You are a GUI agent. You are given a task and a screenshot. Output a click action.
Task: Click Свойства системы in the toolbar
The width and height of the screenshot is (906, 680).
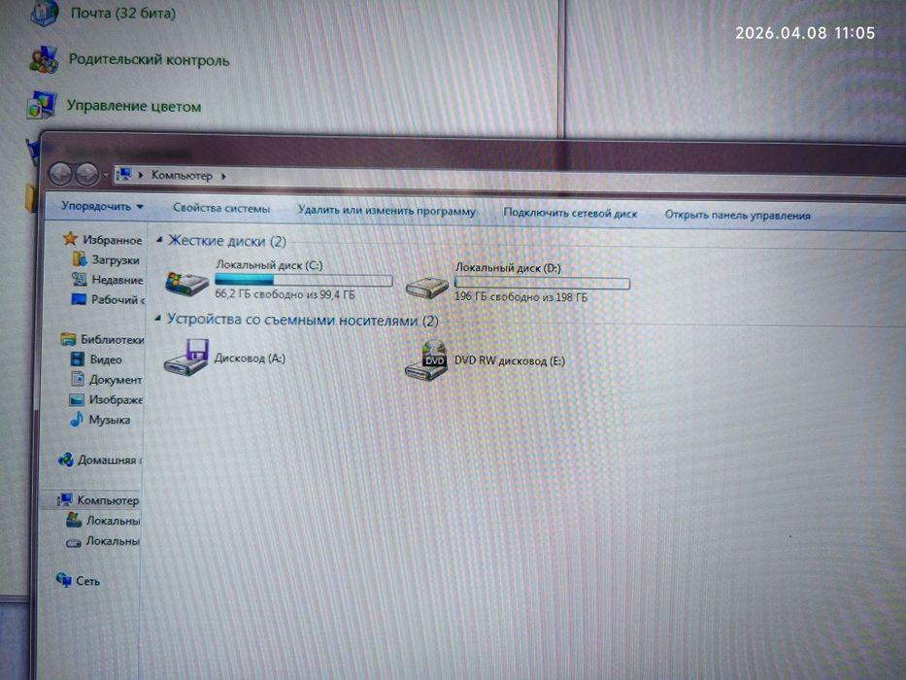(x=221, y=208)
